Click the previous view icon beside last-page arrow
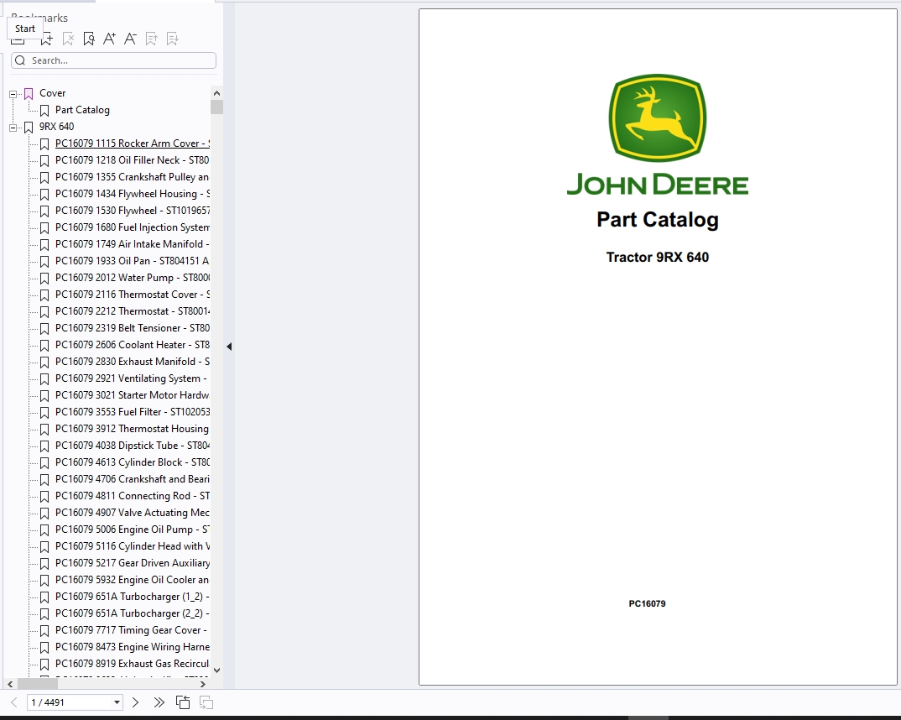The width and height of the screenshot is (901, 720). pyautogui.click(x=183, y=702)
